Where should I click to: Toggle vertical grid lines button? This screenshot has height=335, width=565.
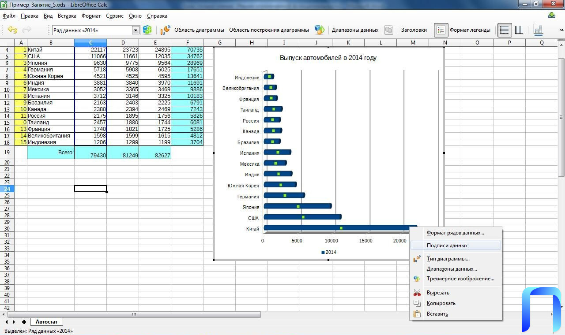point(519,30)
